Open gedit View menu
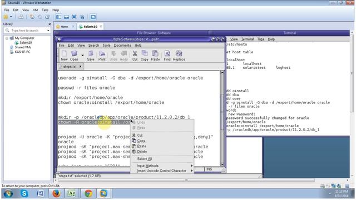The image size is (356, 200). click(81, 46)
